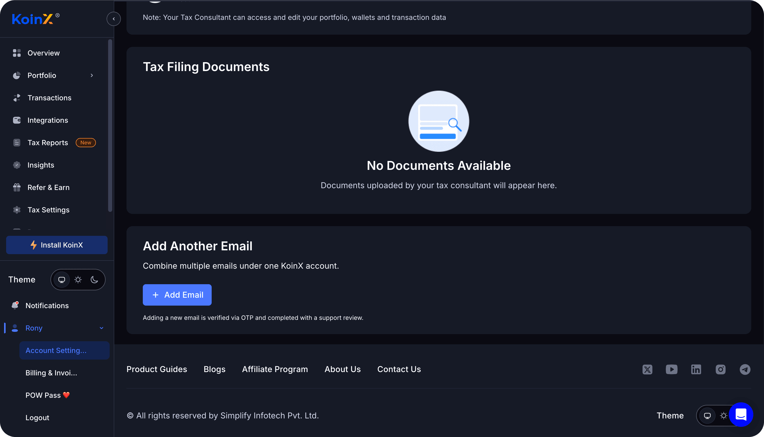Collapse the sidebar with arrow button
The height and width of the screenshot is (437, 764).
(114, 19)
